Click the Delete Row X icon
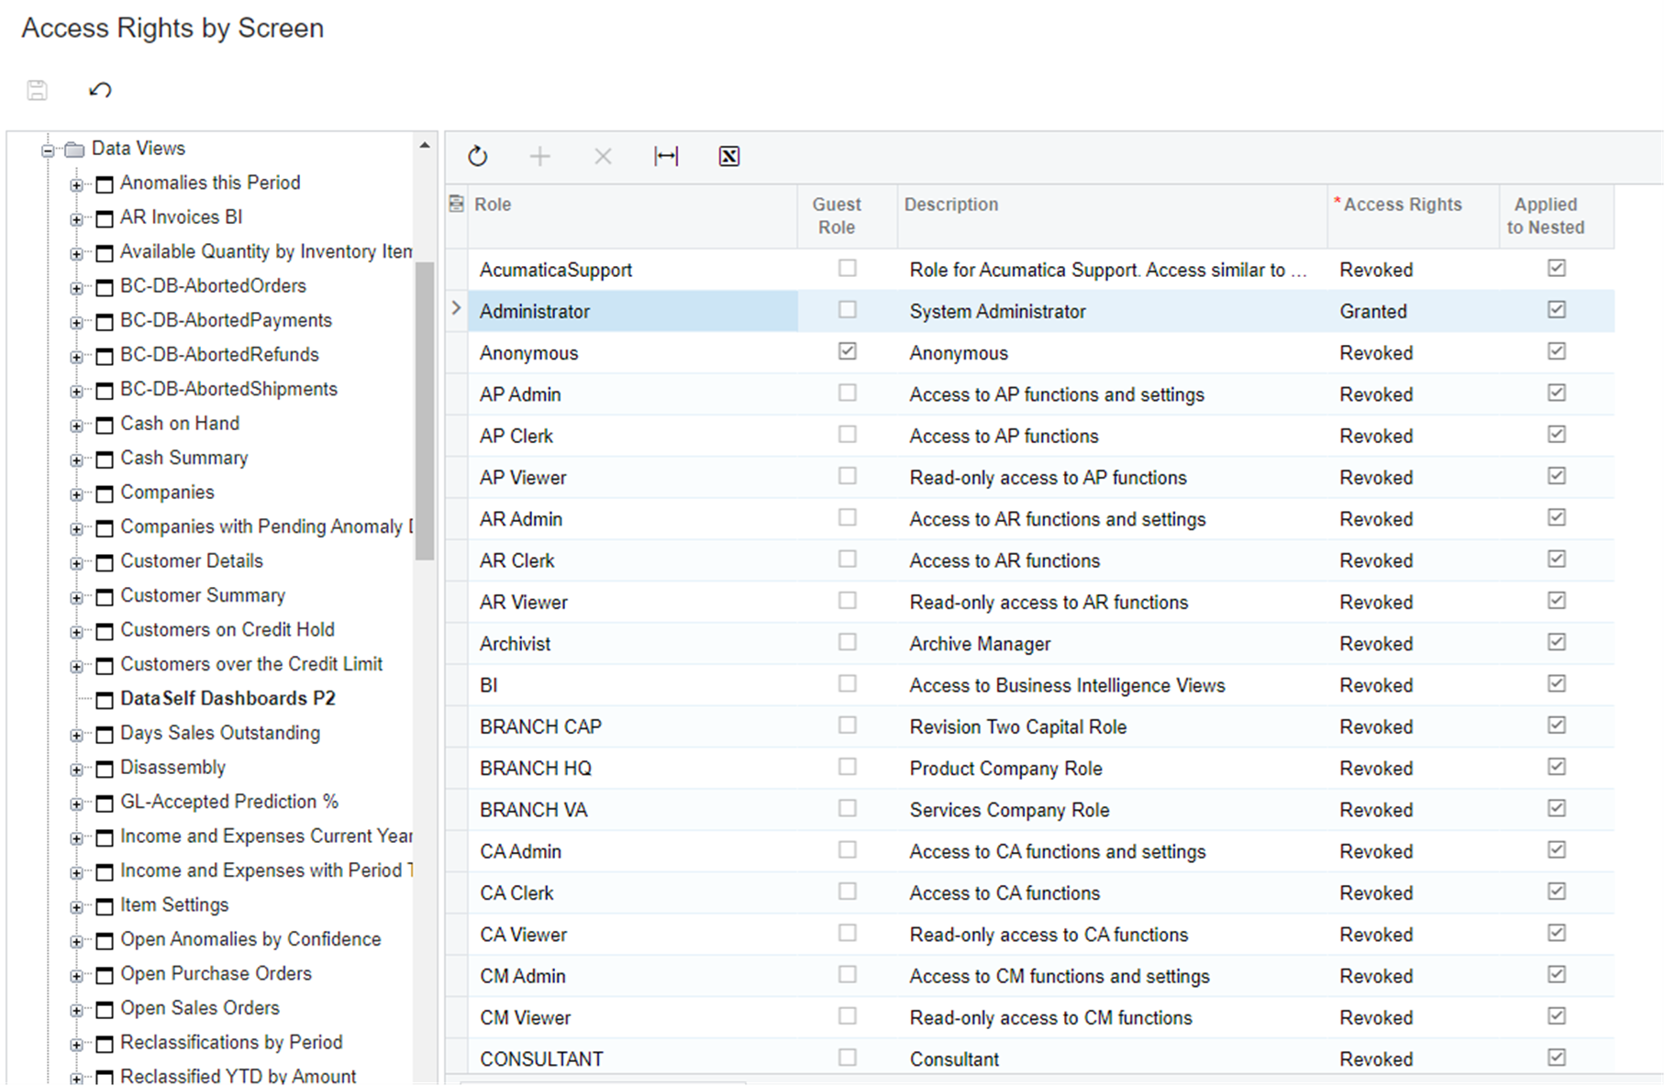This screenshot has height=1086, width=1665. (603, 157)
